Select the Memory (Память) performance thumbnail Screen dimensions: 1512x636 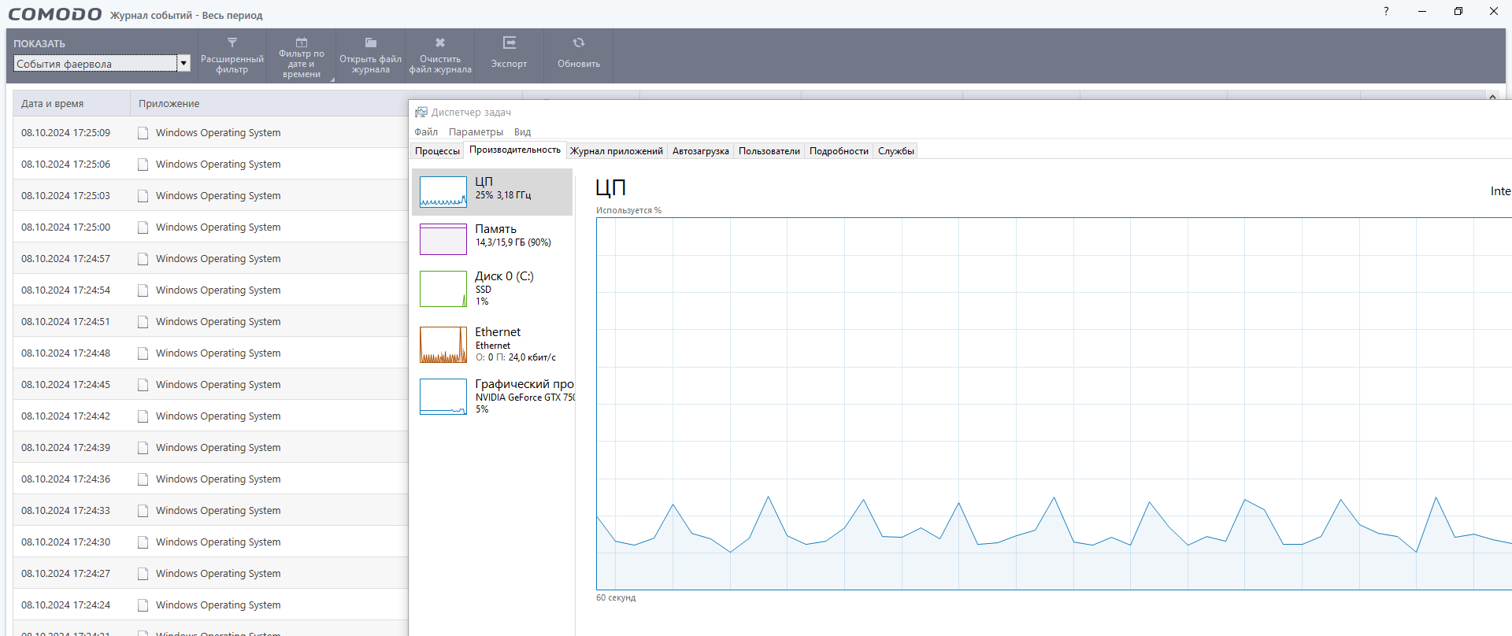(x=492, y=238)
